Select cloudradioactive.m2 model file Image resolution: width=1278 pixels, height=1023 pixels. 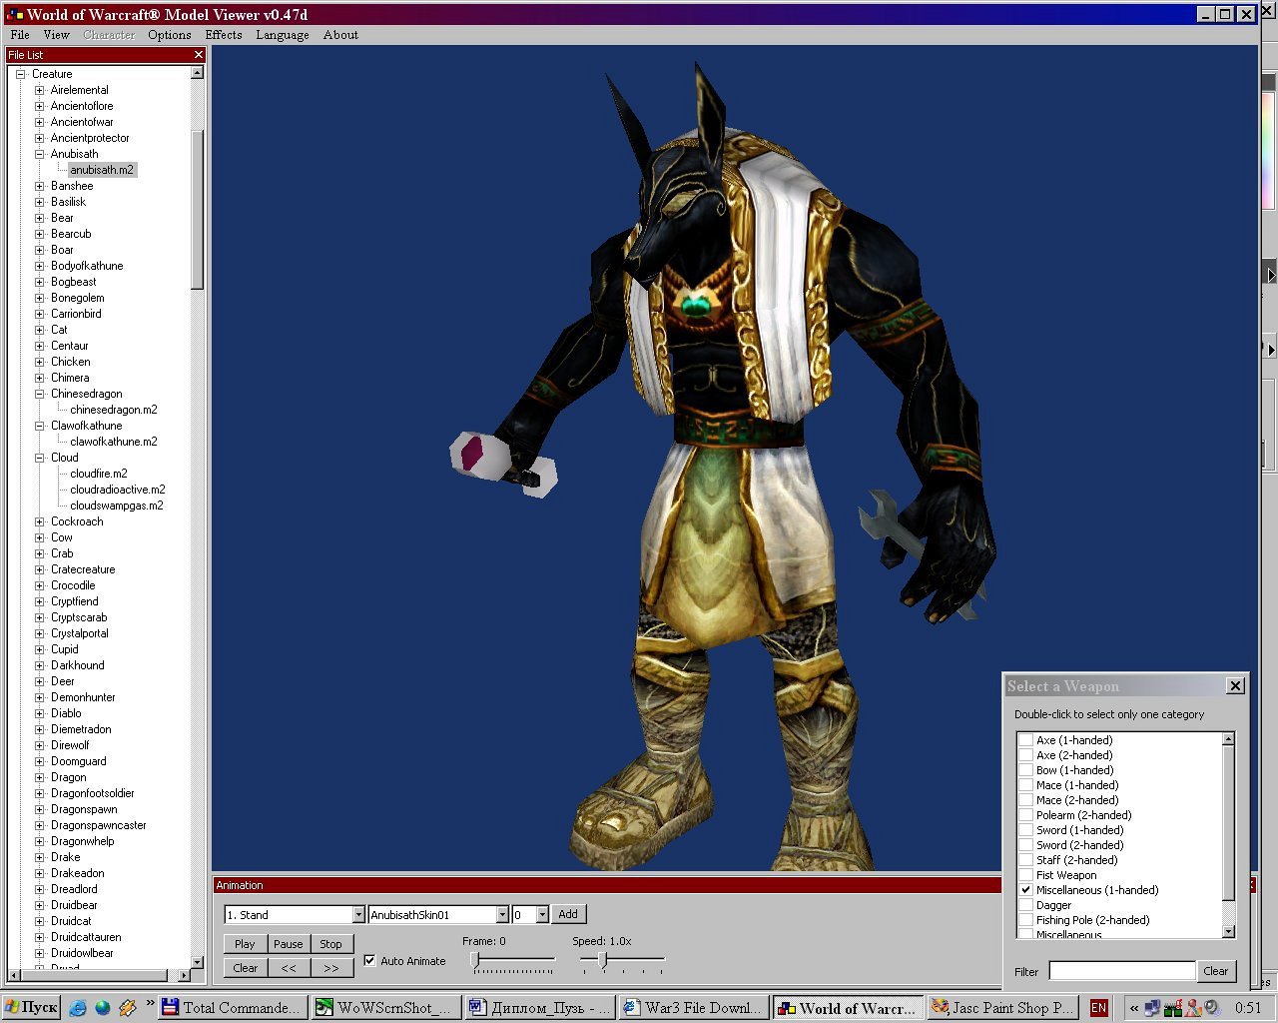(x=118, y=490)
